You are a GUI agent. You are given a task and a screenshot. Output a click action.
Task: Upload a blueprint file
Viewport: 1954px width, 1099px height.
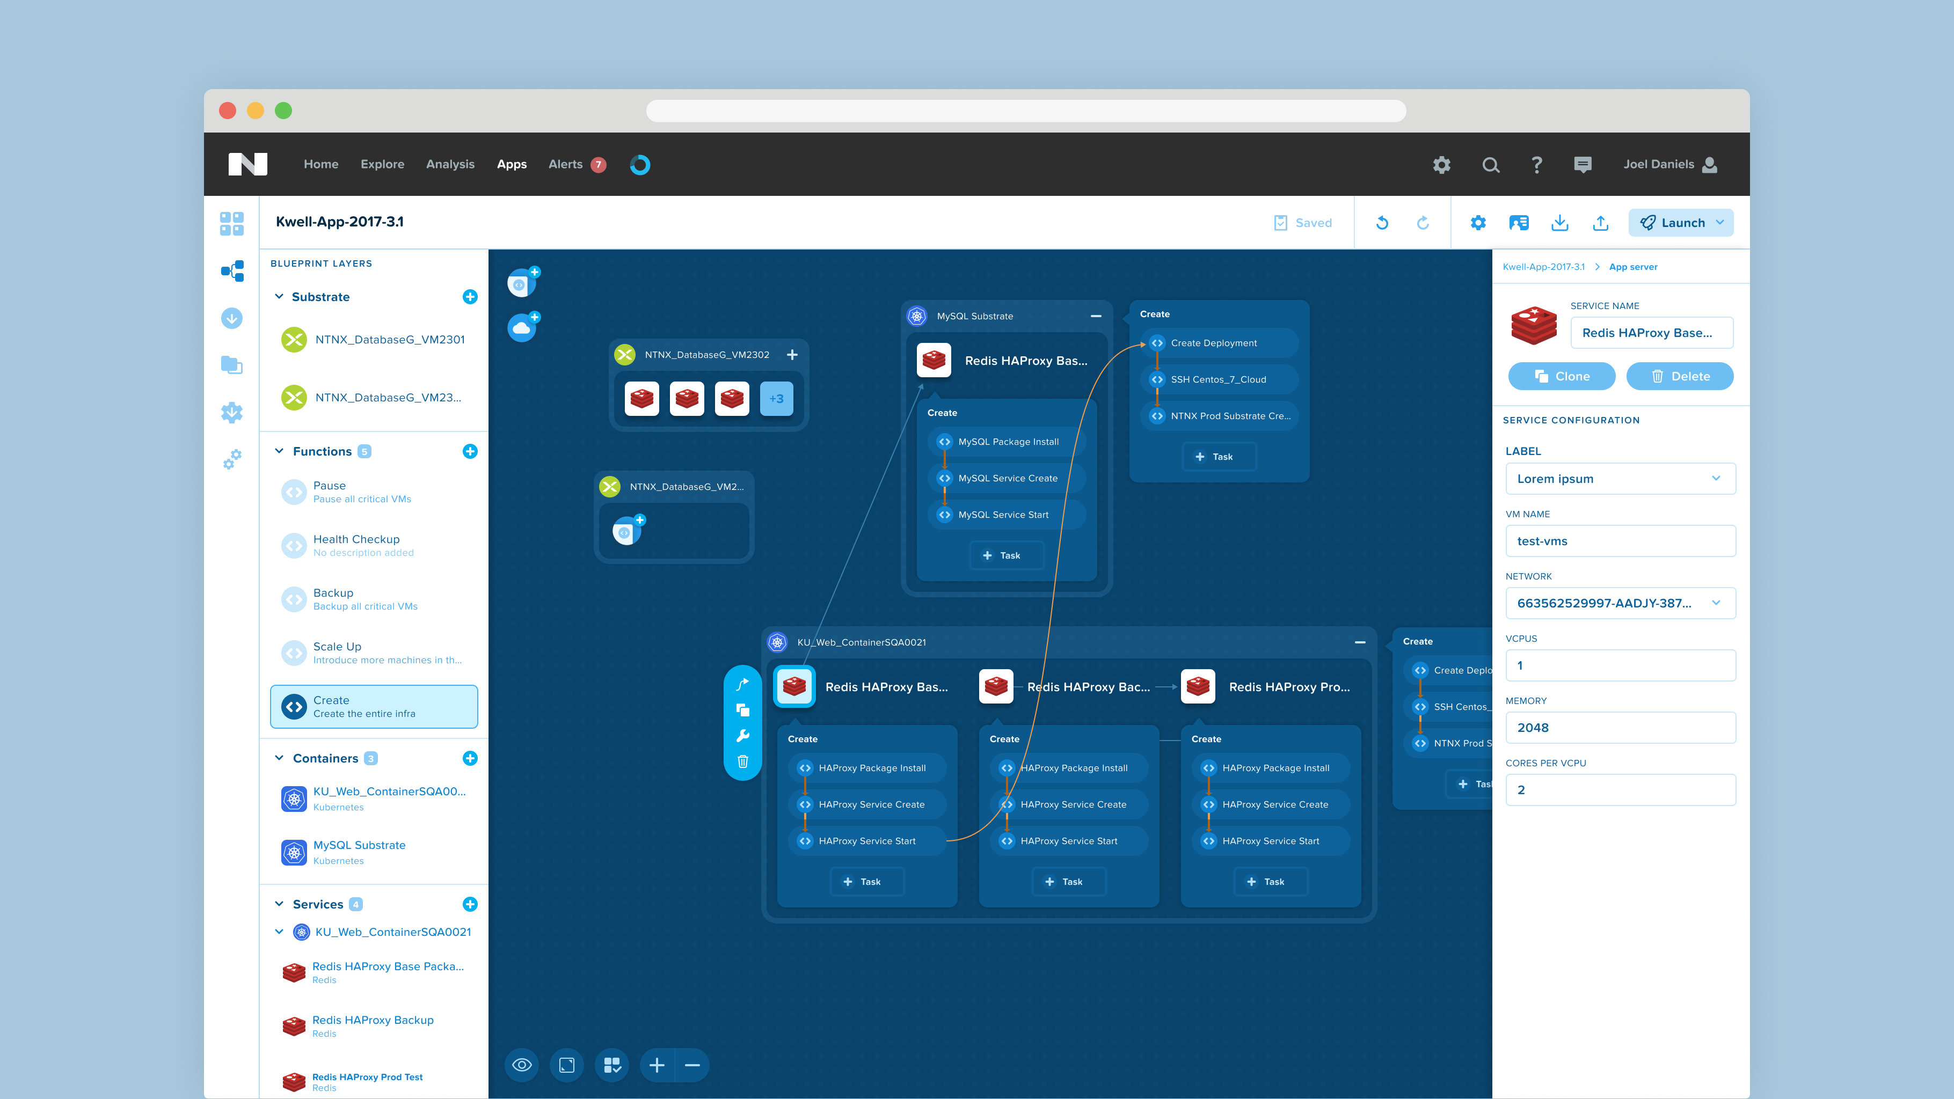coord(1601,223)
